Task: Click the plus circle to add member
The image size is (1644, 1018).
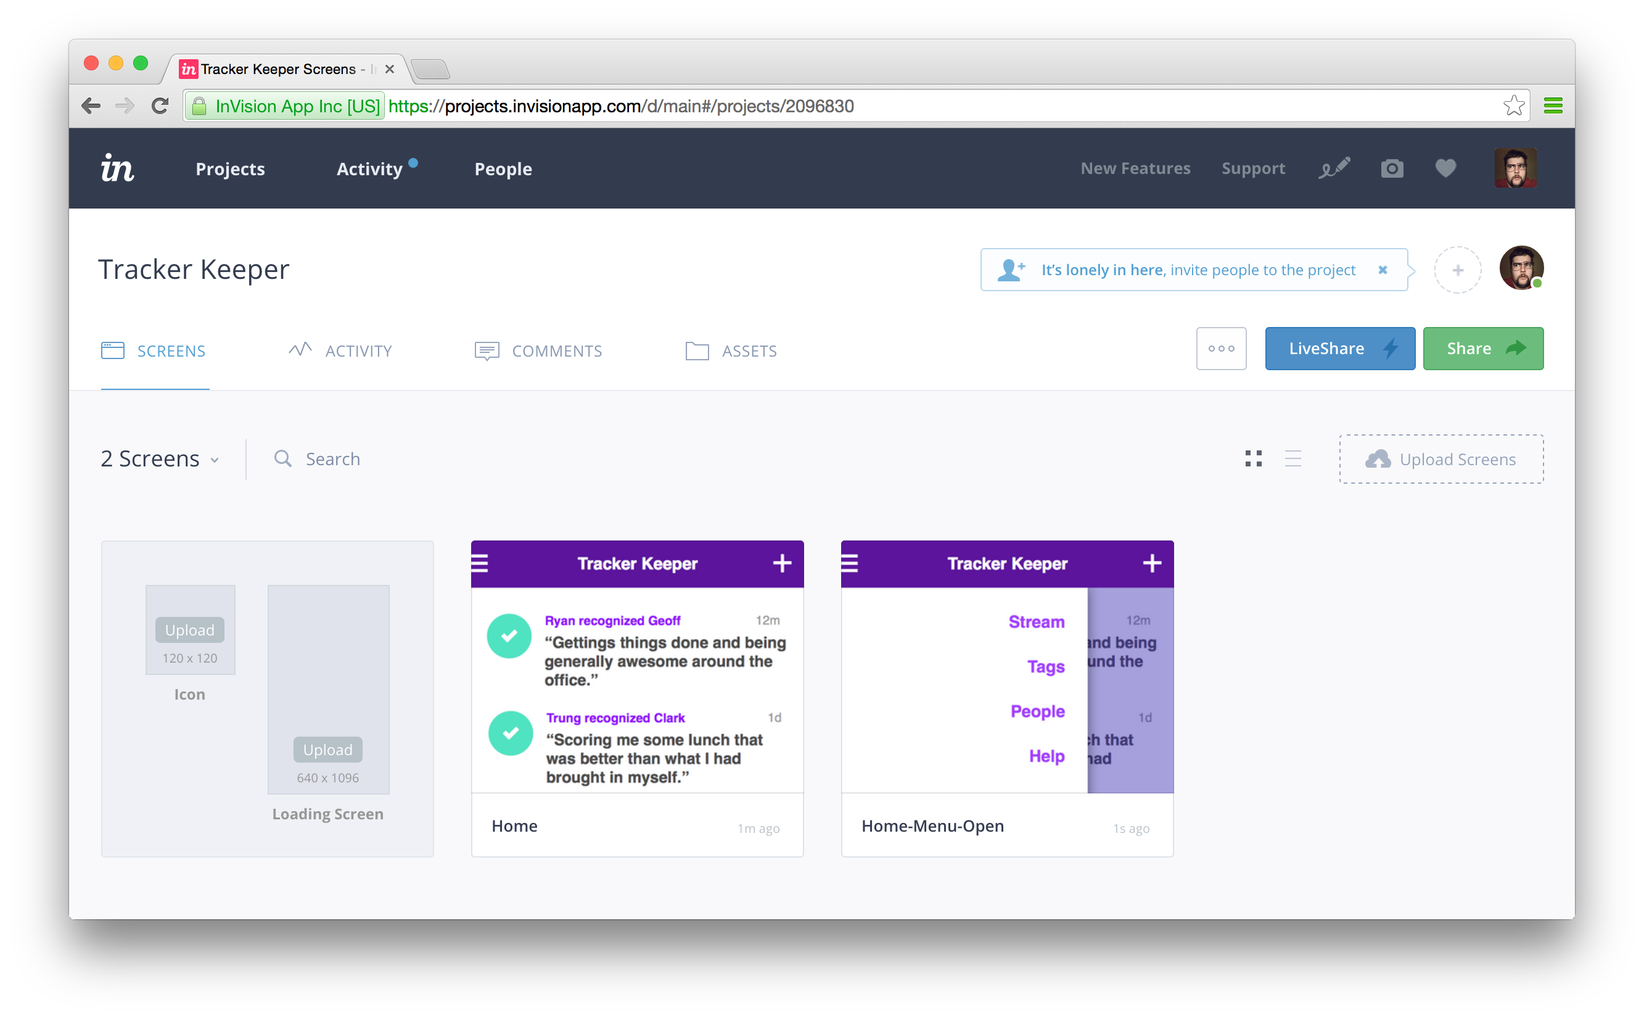Action: pyautogui.click(x=1458, y=270)
